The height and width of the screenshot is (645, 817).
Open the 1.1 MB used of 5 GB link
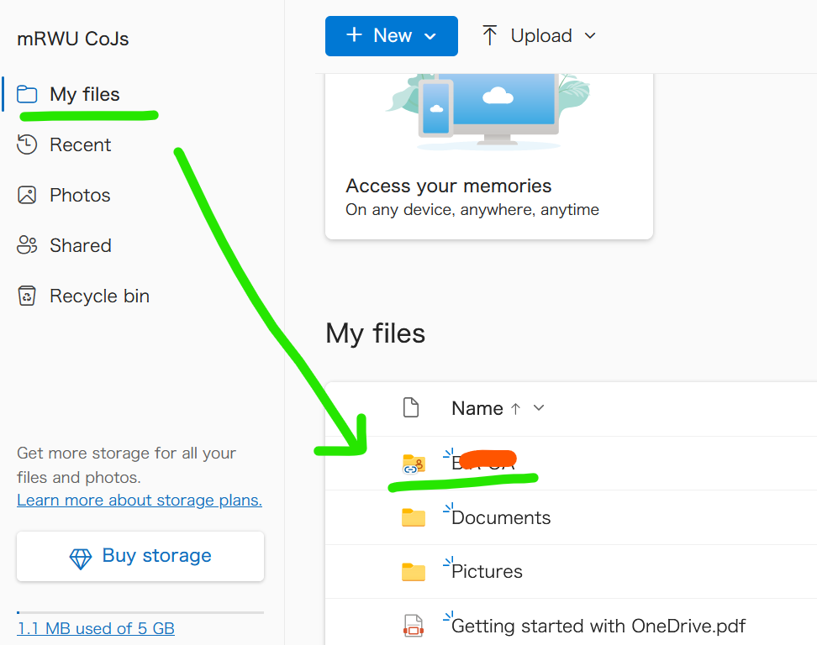tap(96, 628)
